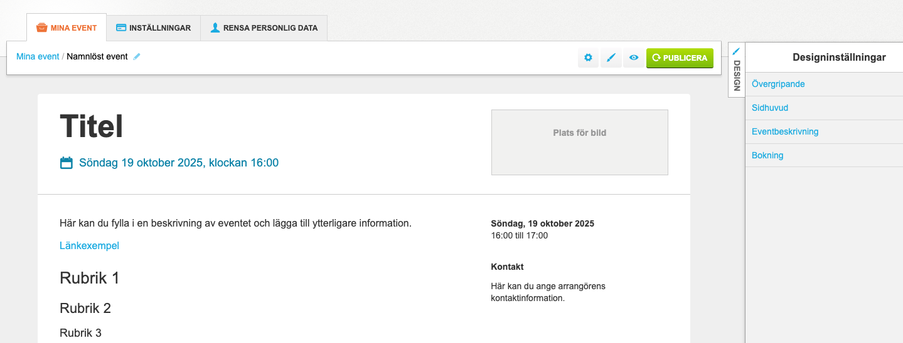Click the calendar icon next to event date
Viewport: 903px width, 343px height.
pos(66,163)
